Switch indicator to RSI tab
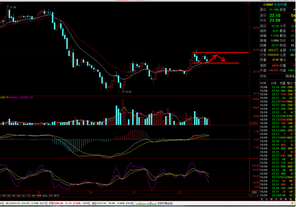296x207 pixels. tap(9, 196)
